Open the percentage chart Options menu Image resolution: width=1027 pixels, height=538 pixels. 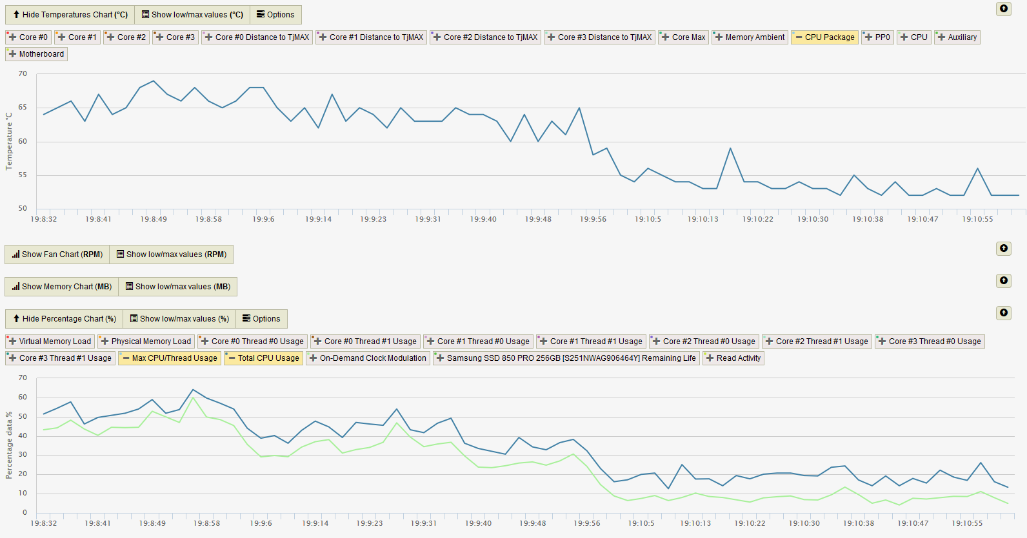coord(261,319)
